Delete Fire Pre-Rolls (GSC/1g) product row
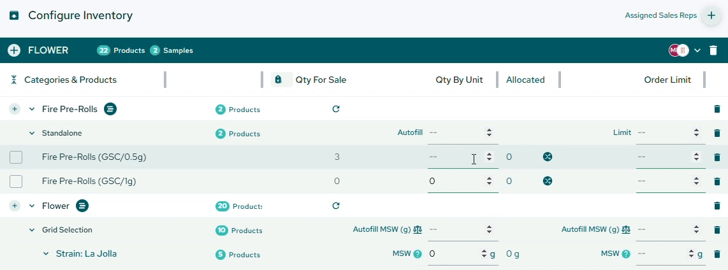The height and width of the screenshot is (270, 728). pos(717,181)
